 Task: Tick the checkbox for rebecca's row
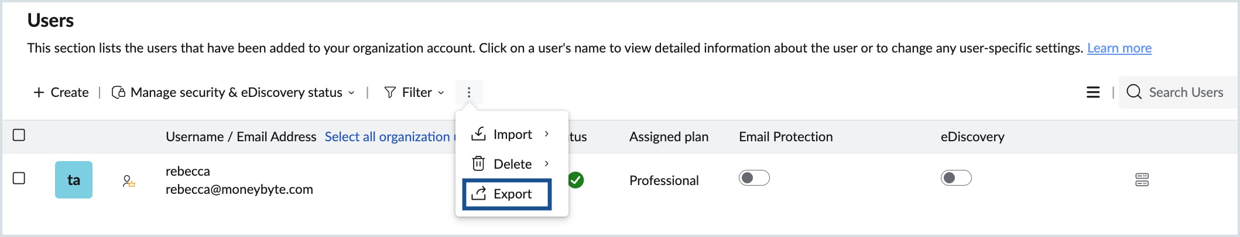pyautogui.click(x=19, y=178)
